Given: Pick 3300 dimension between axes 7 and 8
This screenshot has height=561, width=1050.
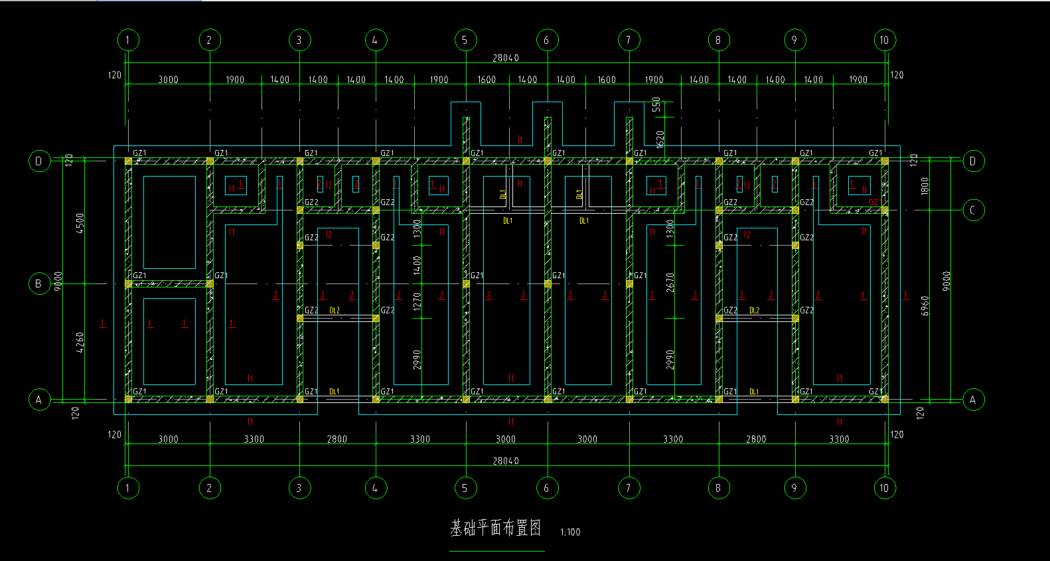Looking at the screenshot, I should pyautogui.click(x=673, y=439).
